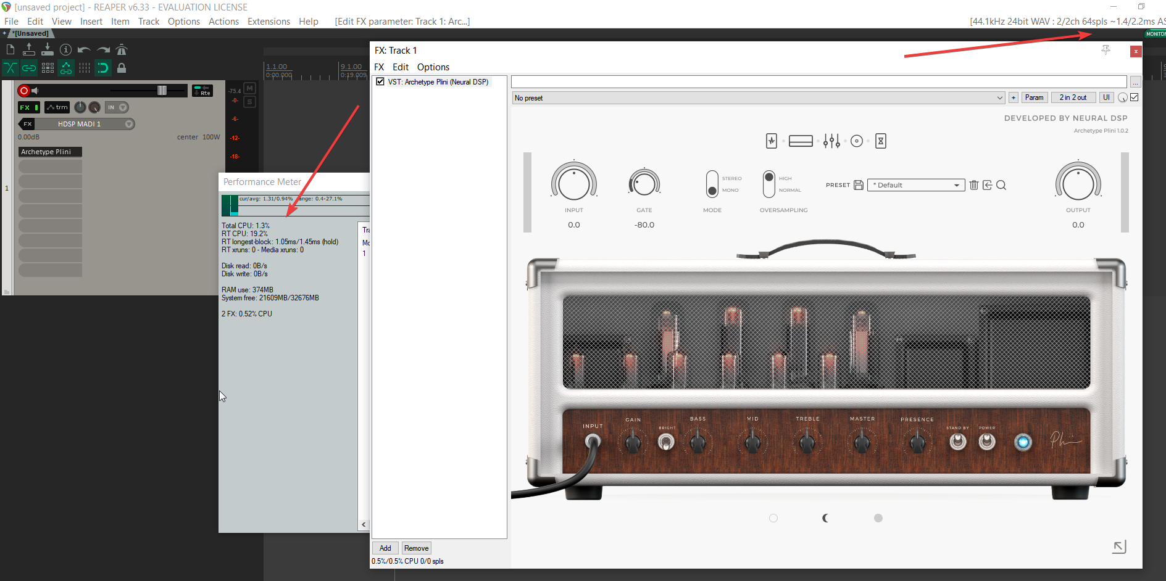Screen dimensions: 1166x581
Task: Click the plus preset button
Action: pyautogui.click(x=1014, y=97)
